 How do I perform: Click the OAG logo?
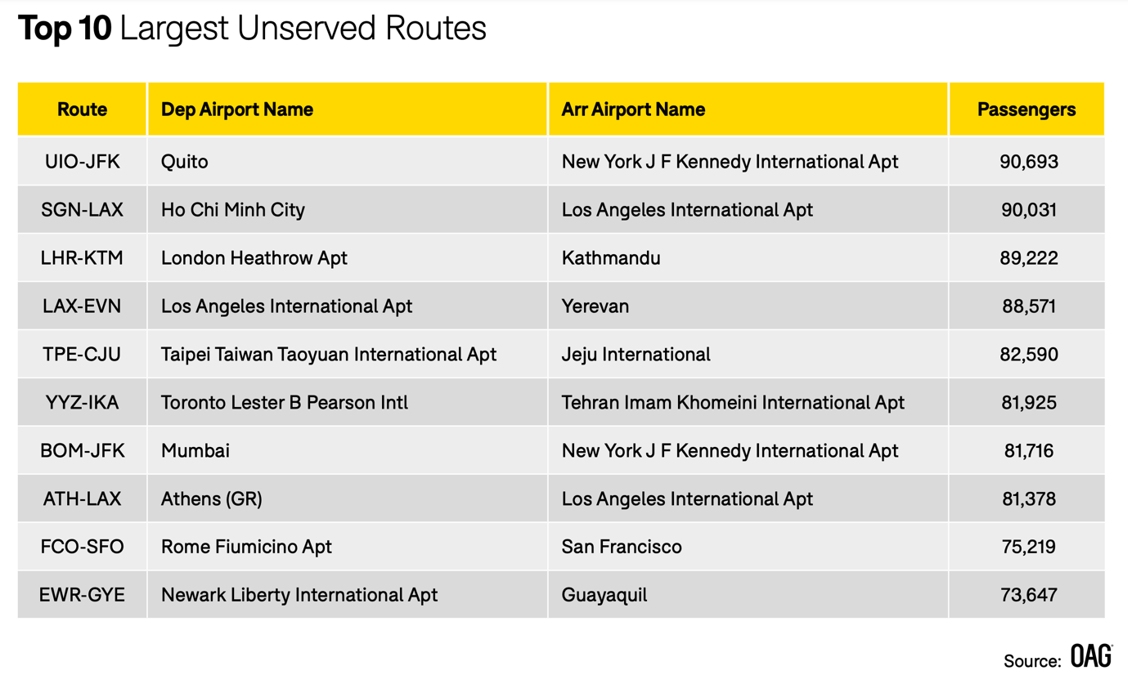click(1091, 656)
